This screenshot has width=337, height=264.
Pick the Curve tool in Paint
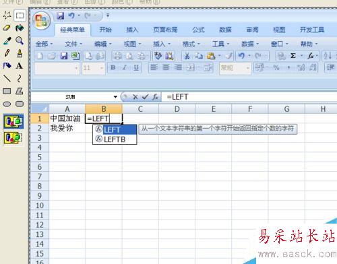point(20,78)
